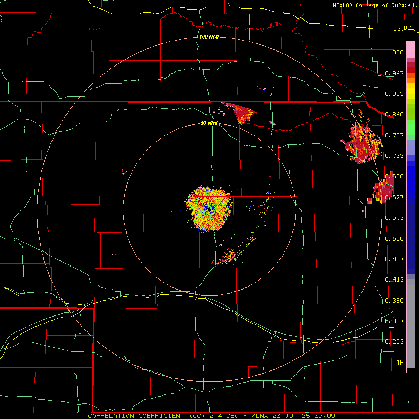
Task: Click the 1.000 value on color scale
Action: click(394, 52)
